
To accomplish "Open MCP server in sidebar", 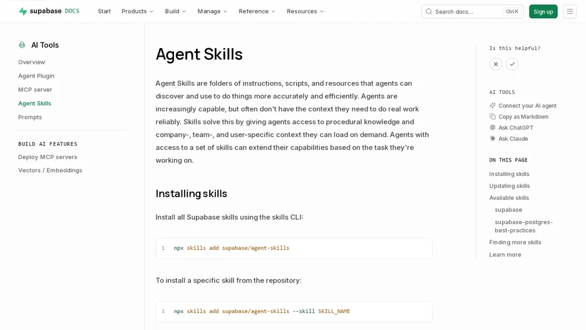I will pos(35,90).
